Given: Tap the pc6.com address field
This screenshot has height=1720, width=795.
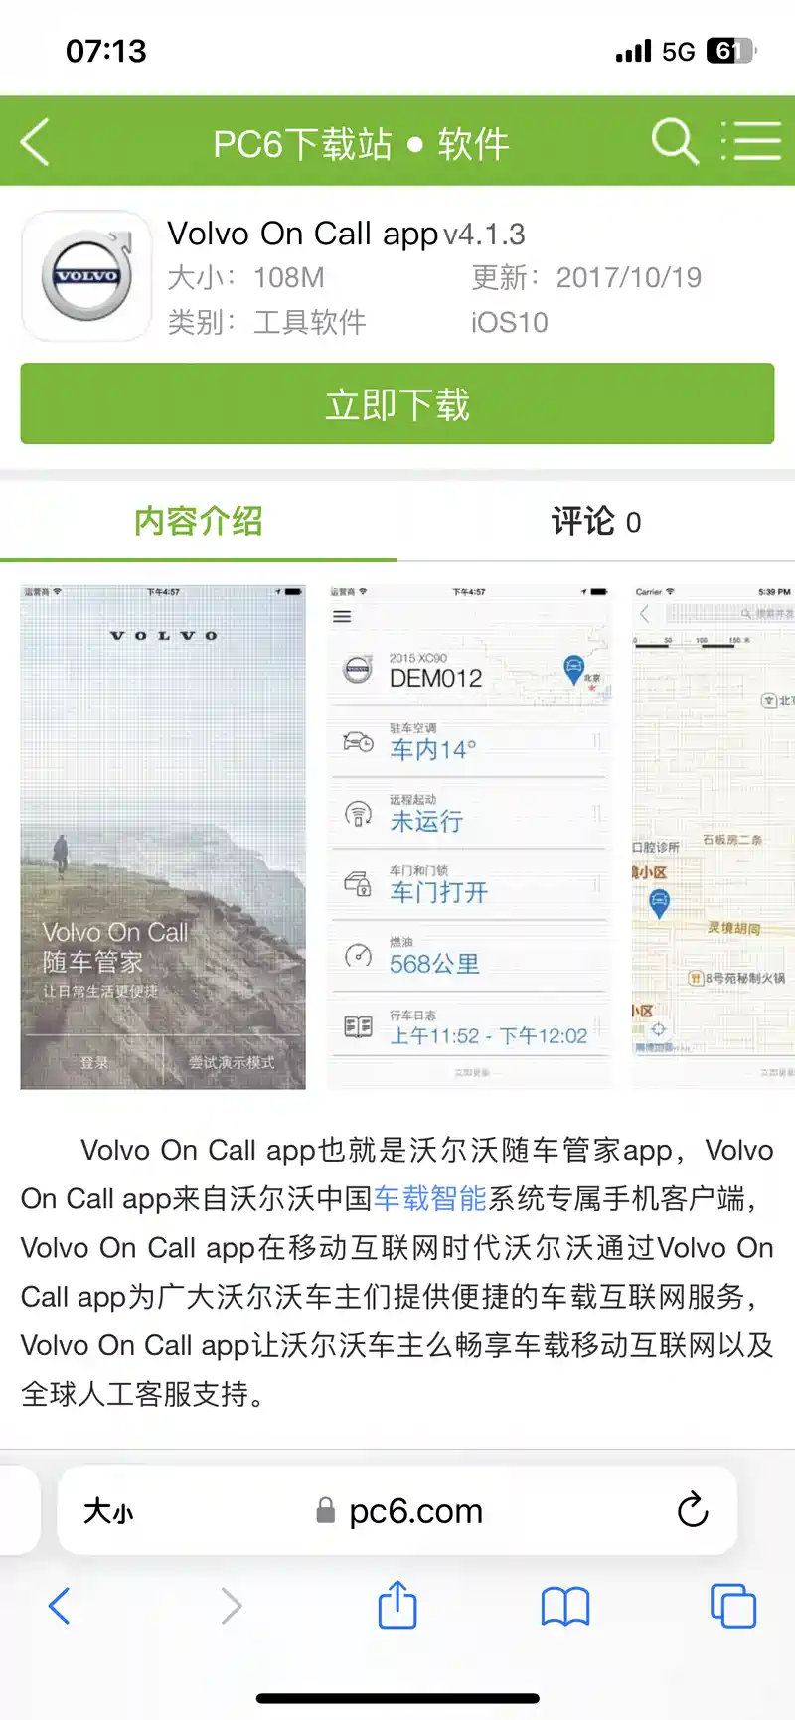Looking at the screenshot, I should 397,1510.
